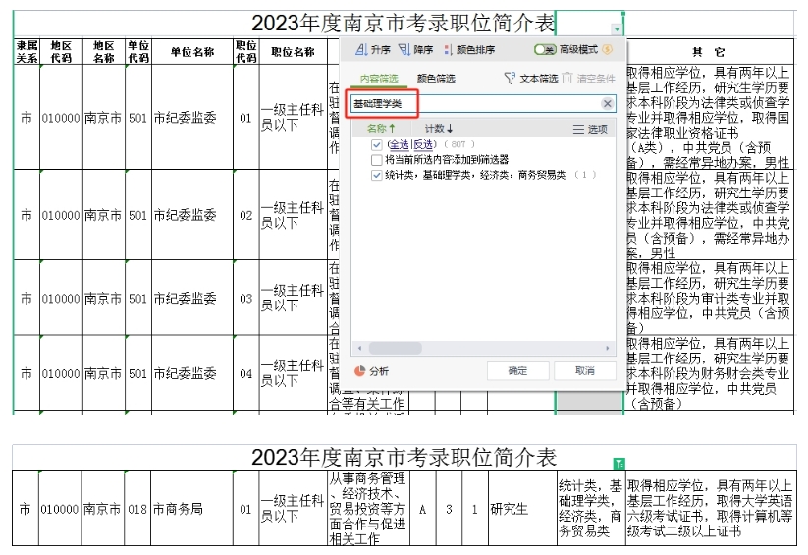
Task: Click the 清空条件 trash icon
Action: click(568, 78)
